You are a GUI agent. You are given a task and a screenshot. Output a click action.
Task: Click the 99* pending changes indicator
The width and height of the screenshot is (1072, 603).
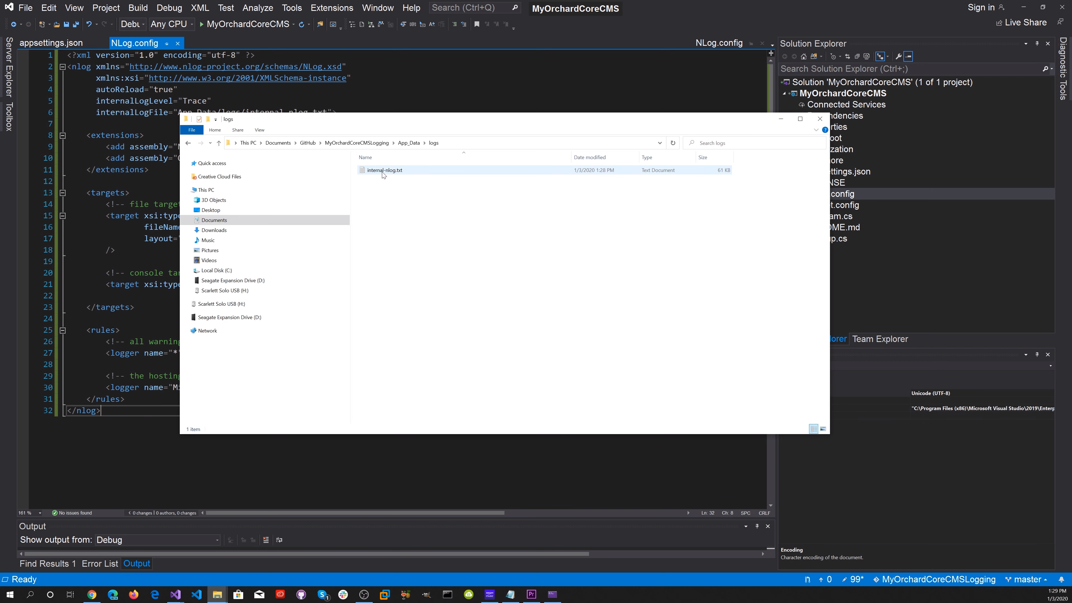(853, 579)
